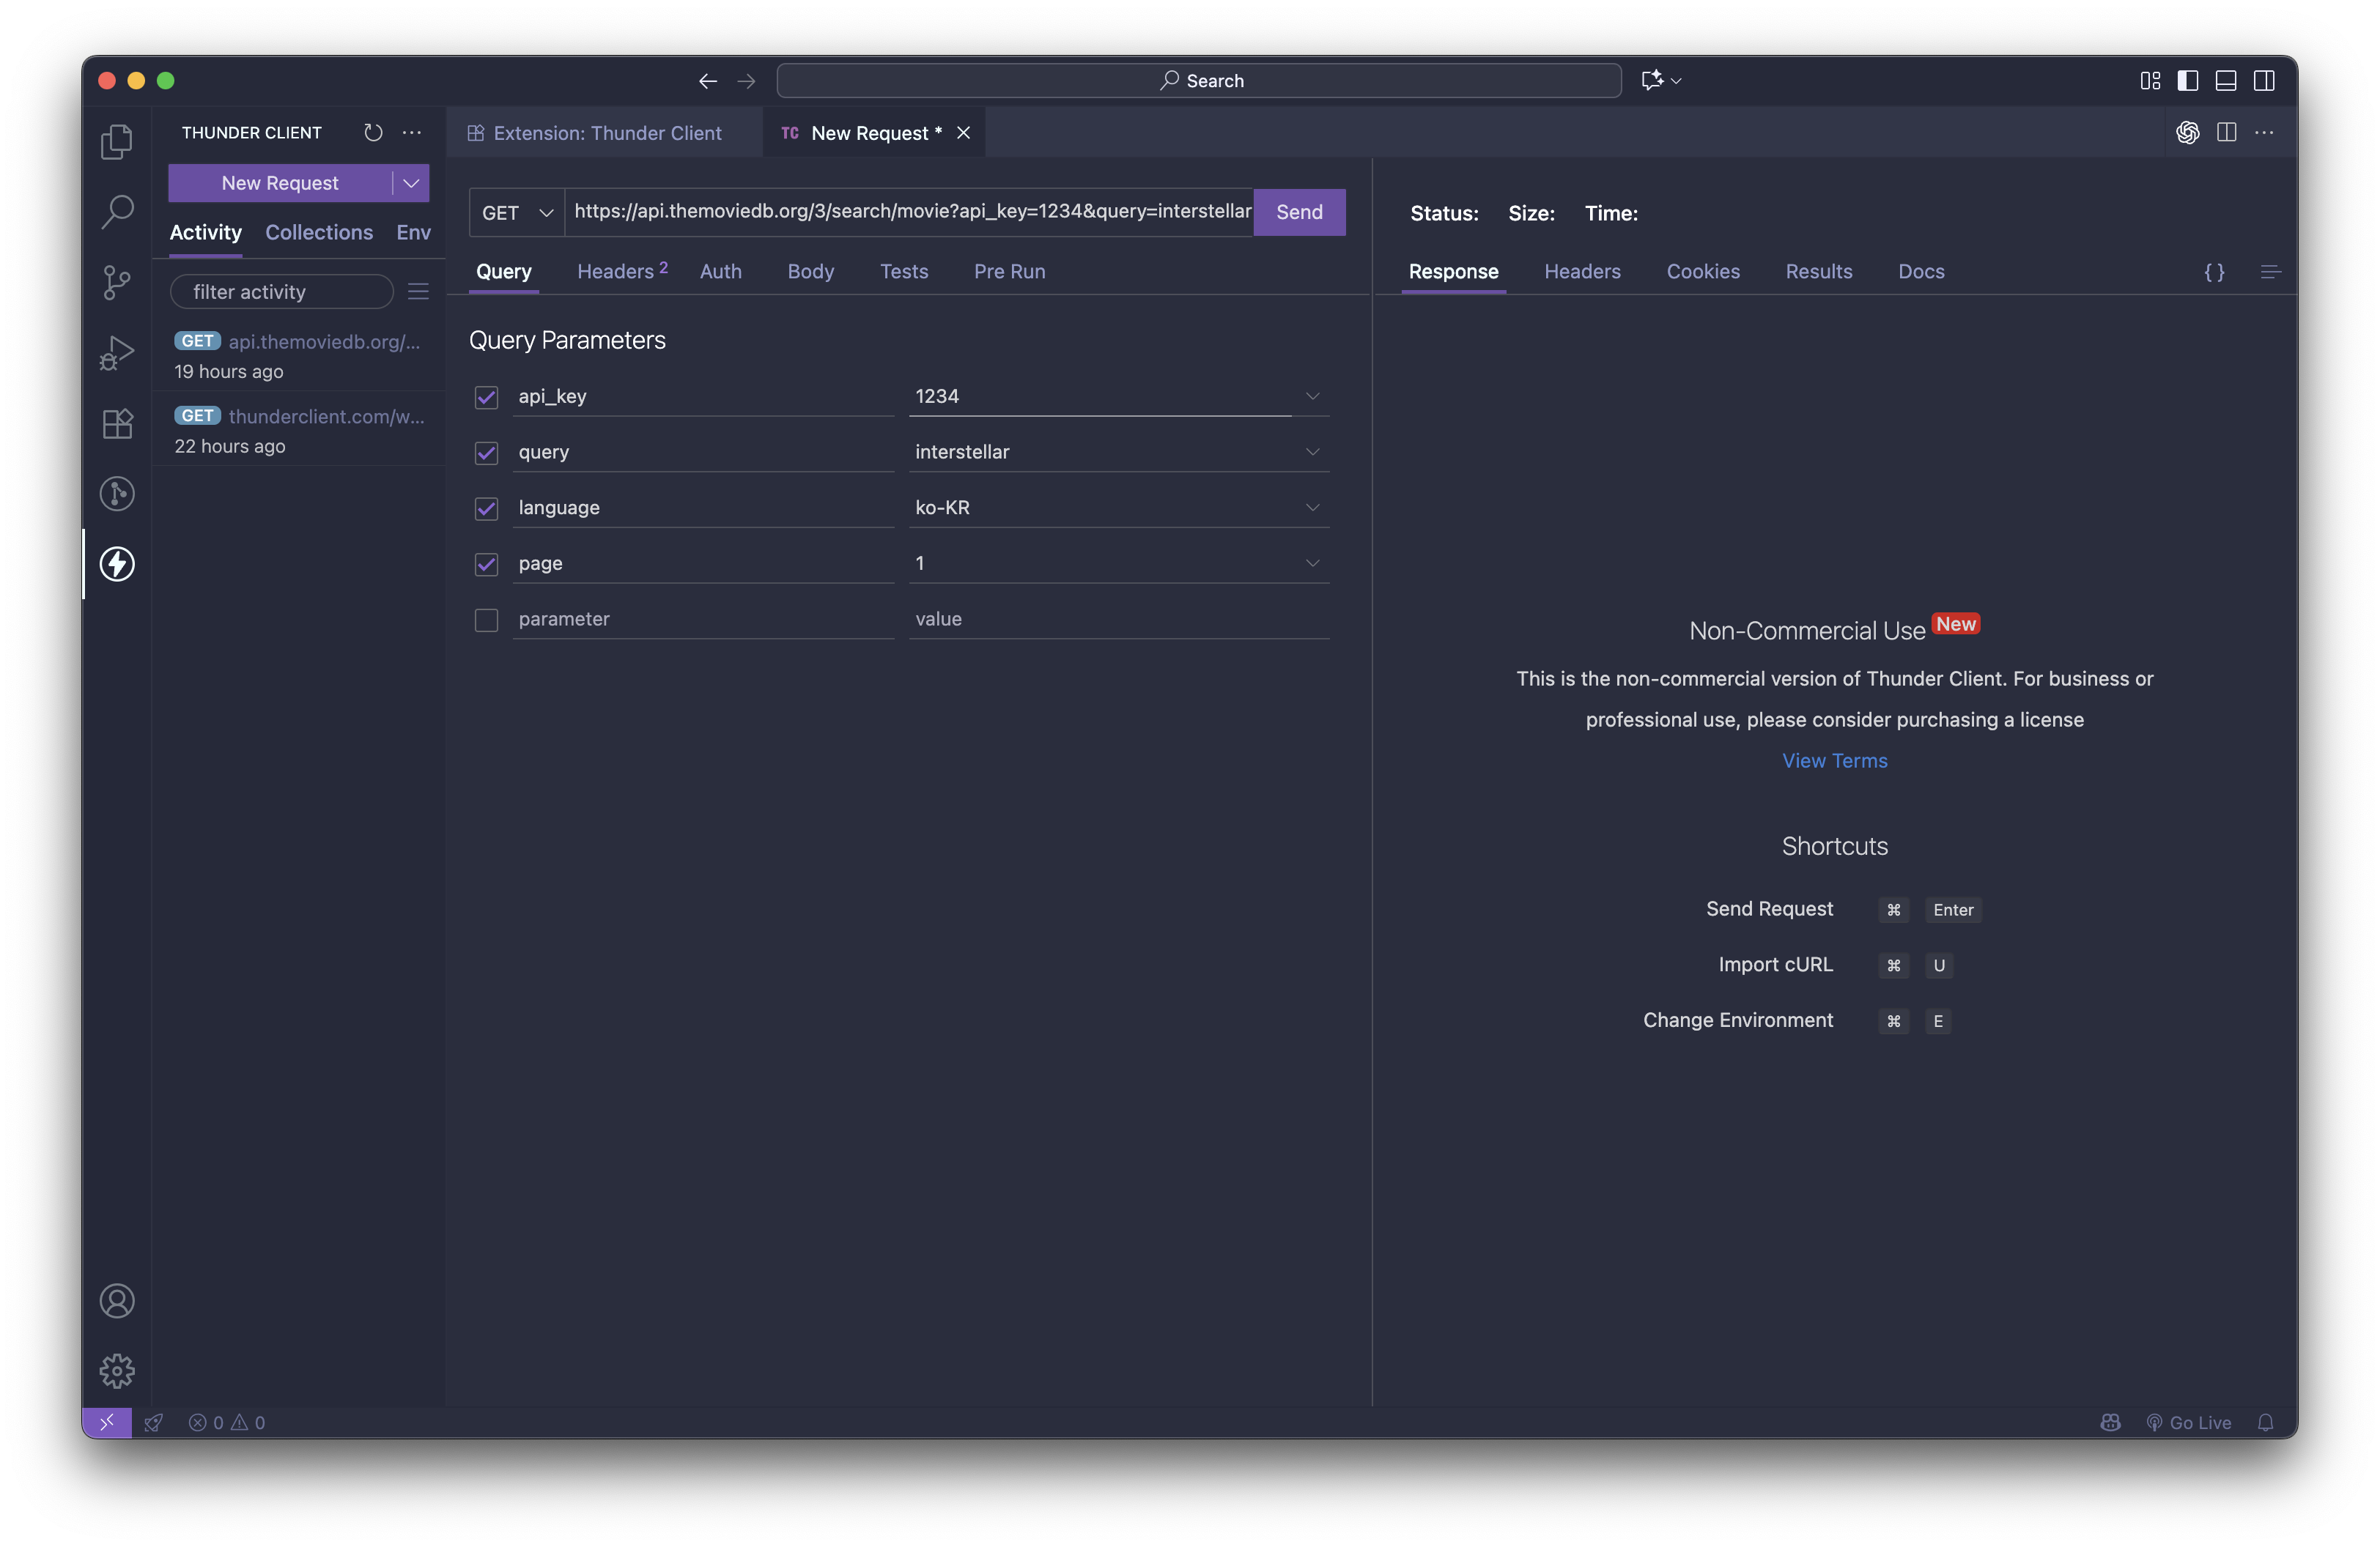Click the refresh icon in Thunder Client header
This screenshot has height=1547, width=2380.
373,133
